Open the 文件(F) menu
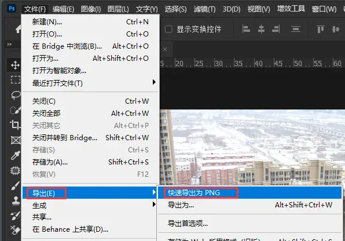This screenshot has height=241, width=345. [x=35, y=9]
